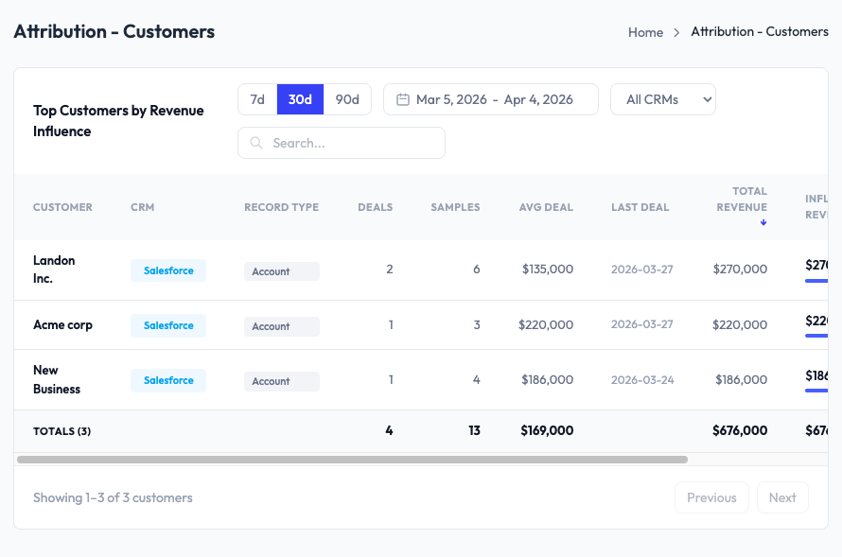Viewport: 842px width, 557px height.
Task: Click the Salesforce badge for Landon Inc.
Action: 167,270
